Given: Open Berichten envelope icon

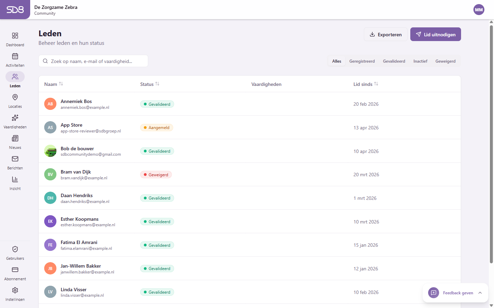Looking at the screenshot, I should pyautogui.click(x=15, y=159).
